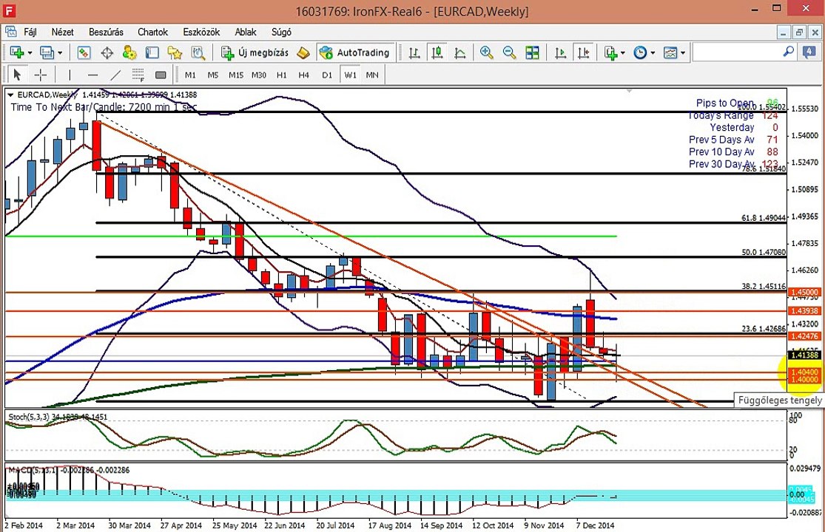Click the triangle beside EURCAD,Weekly label
This screenshot has width=825, height=532.
[x=10, y=95]
